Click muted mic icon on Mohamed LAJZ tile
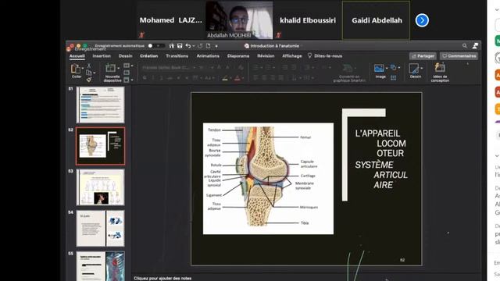Screen dimensions: 500x281 [x=141, y=35]
